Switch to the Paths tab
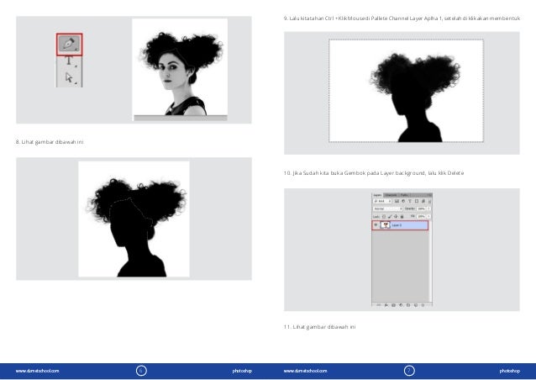Image resolution: width=536 pixels, height=380 pixels. point(403,195)
